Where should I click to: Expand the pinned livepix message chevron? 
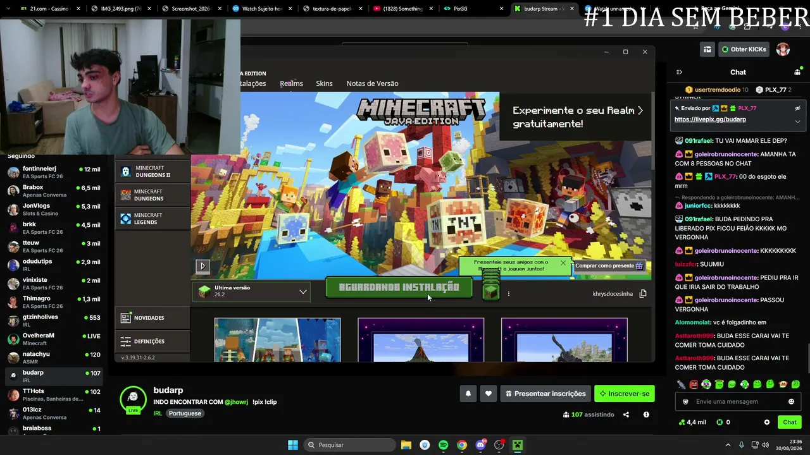[797, 121]
